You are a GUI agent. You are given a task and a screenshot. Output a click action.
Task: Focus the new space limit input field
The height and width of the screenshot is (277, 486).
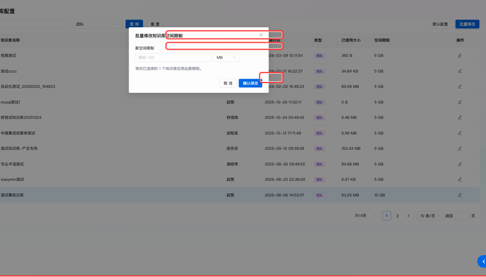pyautogui.click(x=173, y=58)
